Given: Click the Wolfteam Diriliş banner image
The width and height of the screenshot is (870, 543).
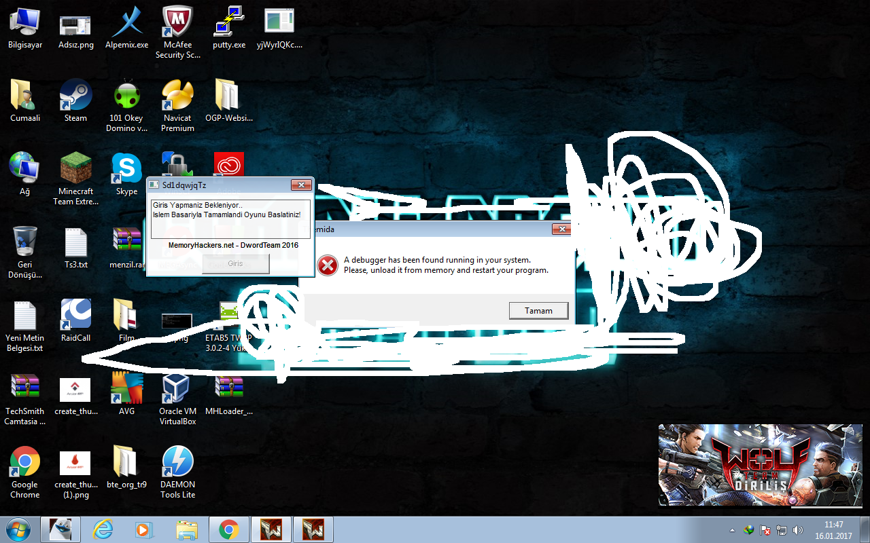Looking at the screenshot, I should tap(761, 465).
